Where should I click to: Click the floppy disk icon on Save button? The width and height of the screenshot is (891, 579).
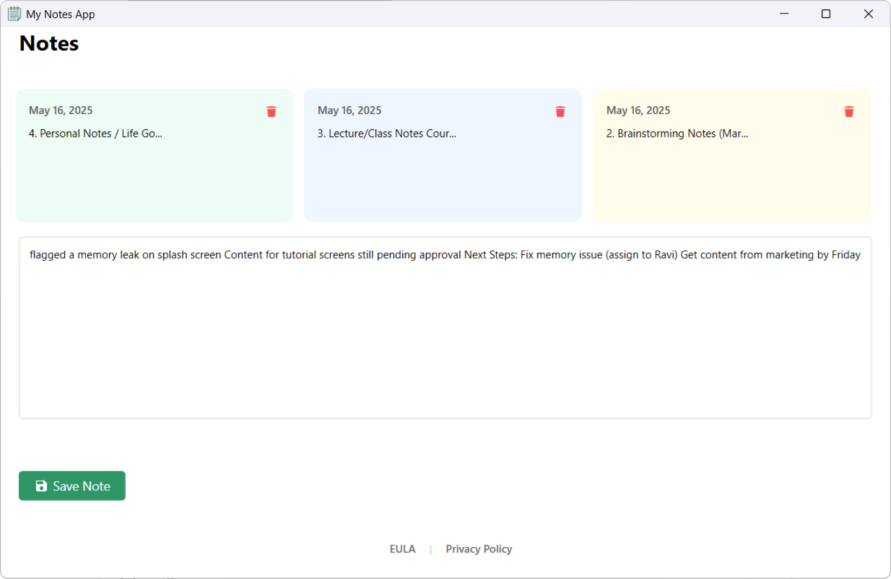(x=41, y=486)
